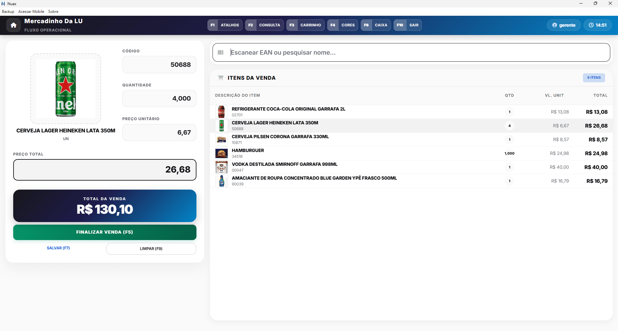Click the Heineken thumbnail in the sale list
The image size is (618, 331).
point(222,126)
